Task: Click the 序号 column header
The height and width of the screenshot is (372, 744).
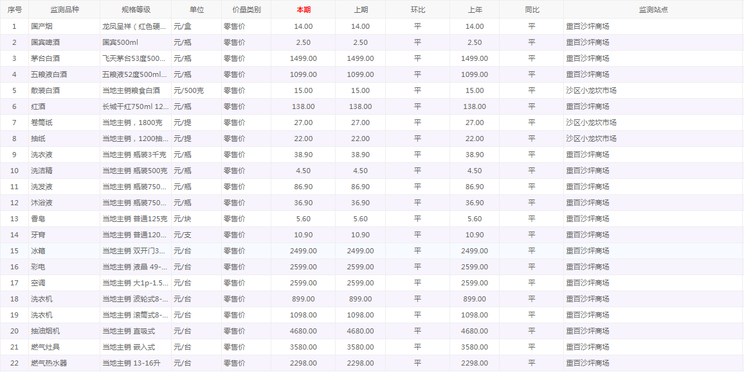Action: click(x=14, y=10)
